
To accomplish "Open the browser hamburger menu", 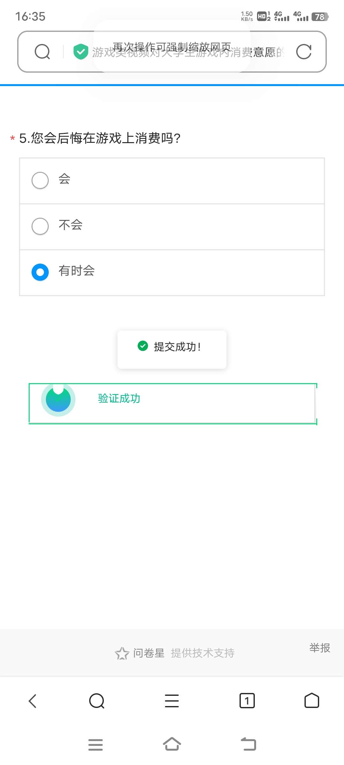I will 172,701.
